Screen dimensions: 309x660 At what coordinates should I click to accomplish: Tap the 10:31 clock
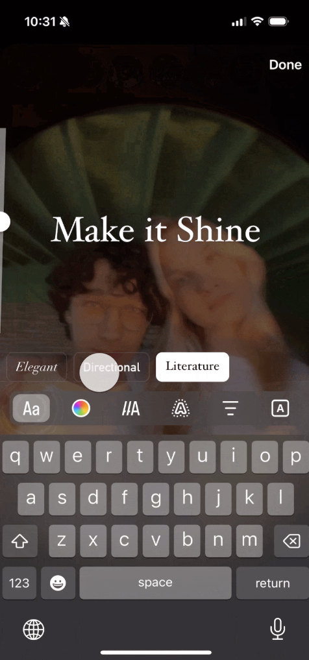point(40,22)
